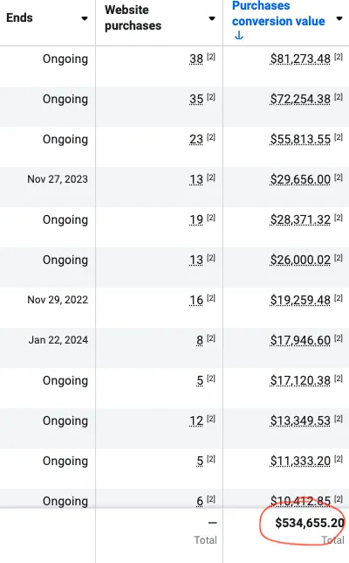Click footnote [2] beside 19 purchases

211,217
